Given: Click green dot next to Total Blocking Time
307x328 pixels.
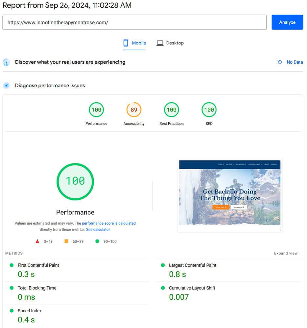Looking at the screenshot, I should [12, 288].
